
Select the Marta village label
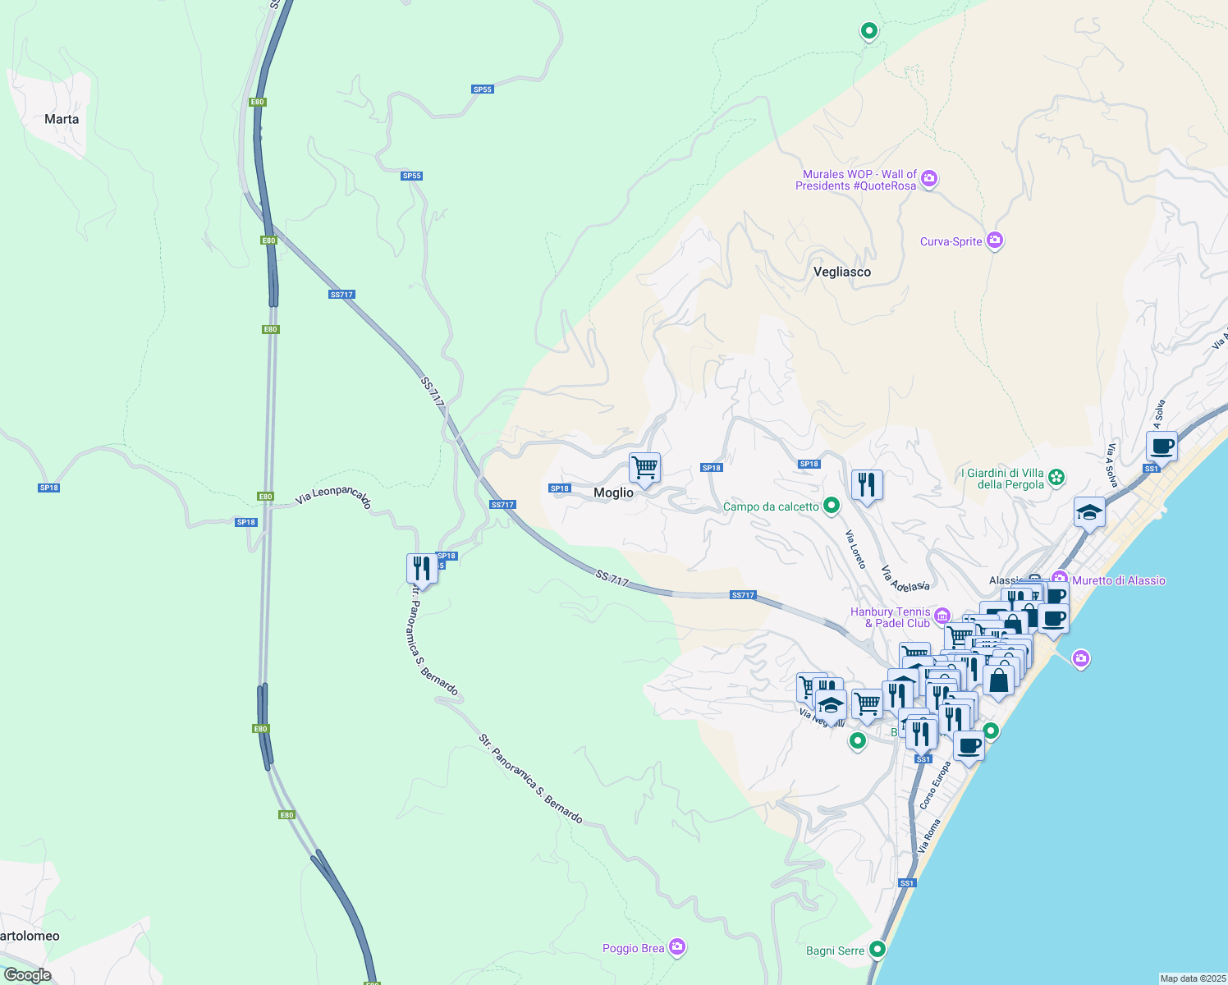click(62, 119)
